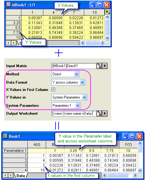Open the Data Format dropdown

(82, 82)
